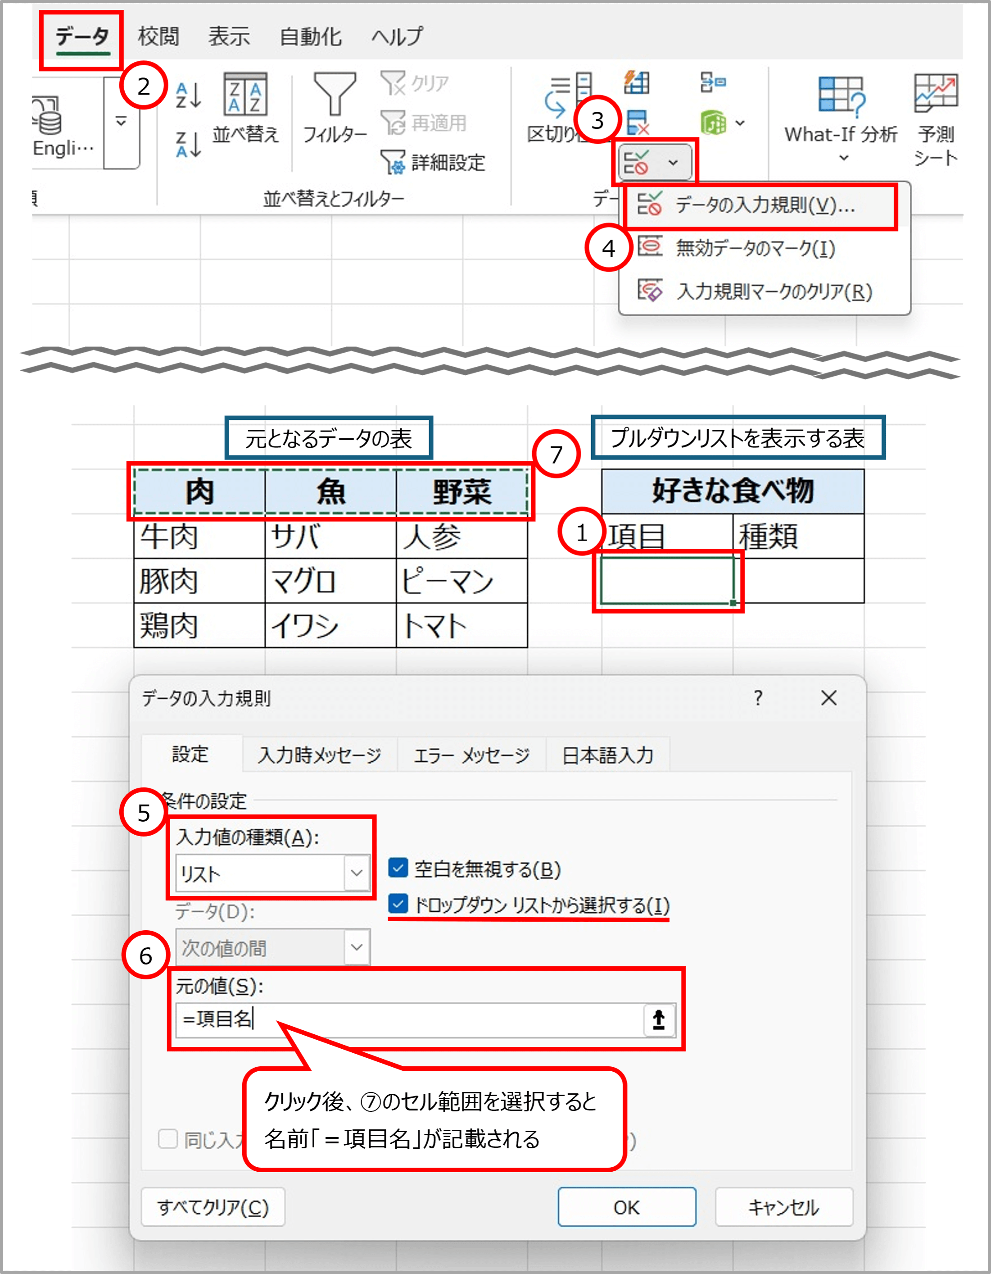Click the Flash Fill icon
The image size is (991, 1274).
[636, 82]
